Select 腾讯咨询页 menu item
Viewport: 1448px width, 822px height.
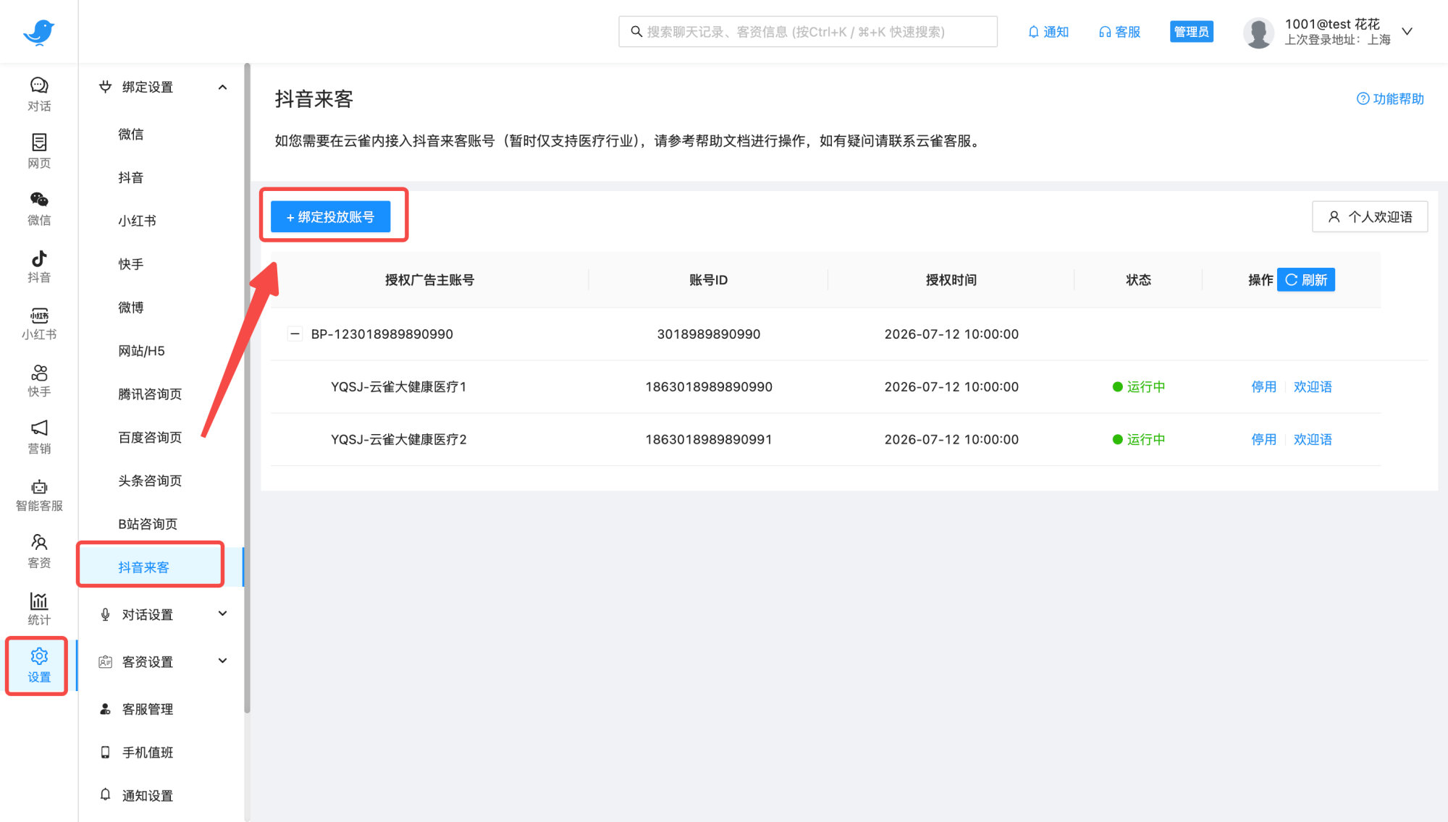coord(150,394)
